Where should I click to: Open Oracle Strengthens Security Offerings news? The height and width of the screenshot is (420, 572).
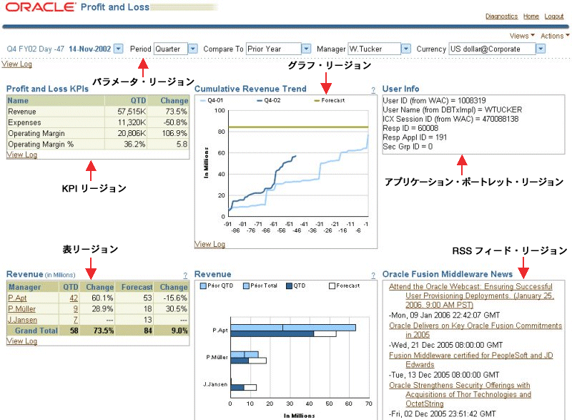[x=460, y=394]
